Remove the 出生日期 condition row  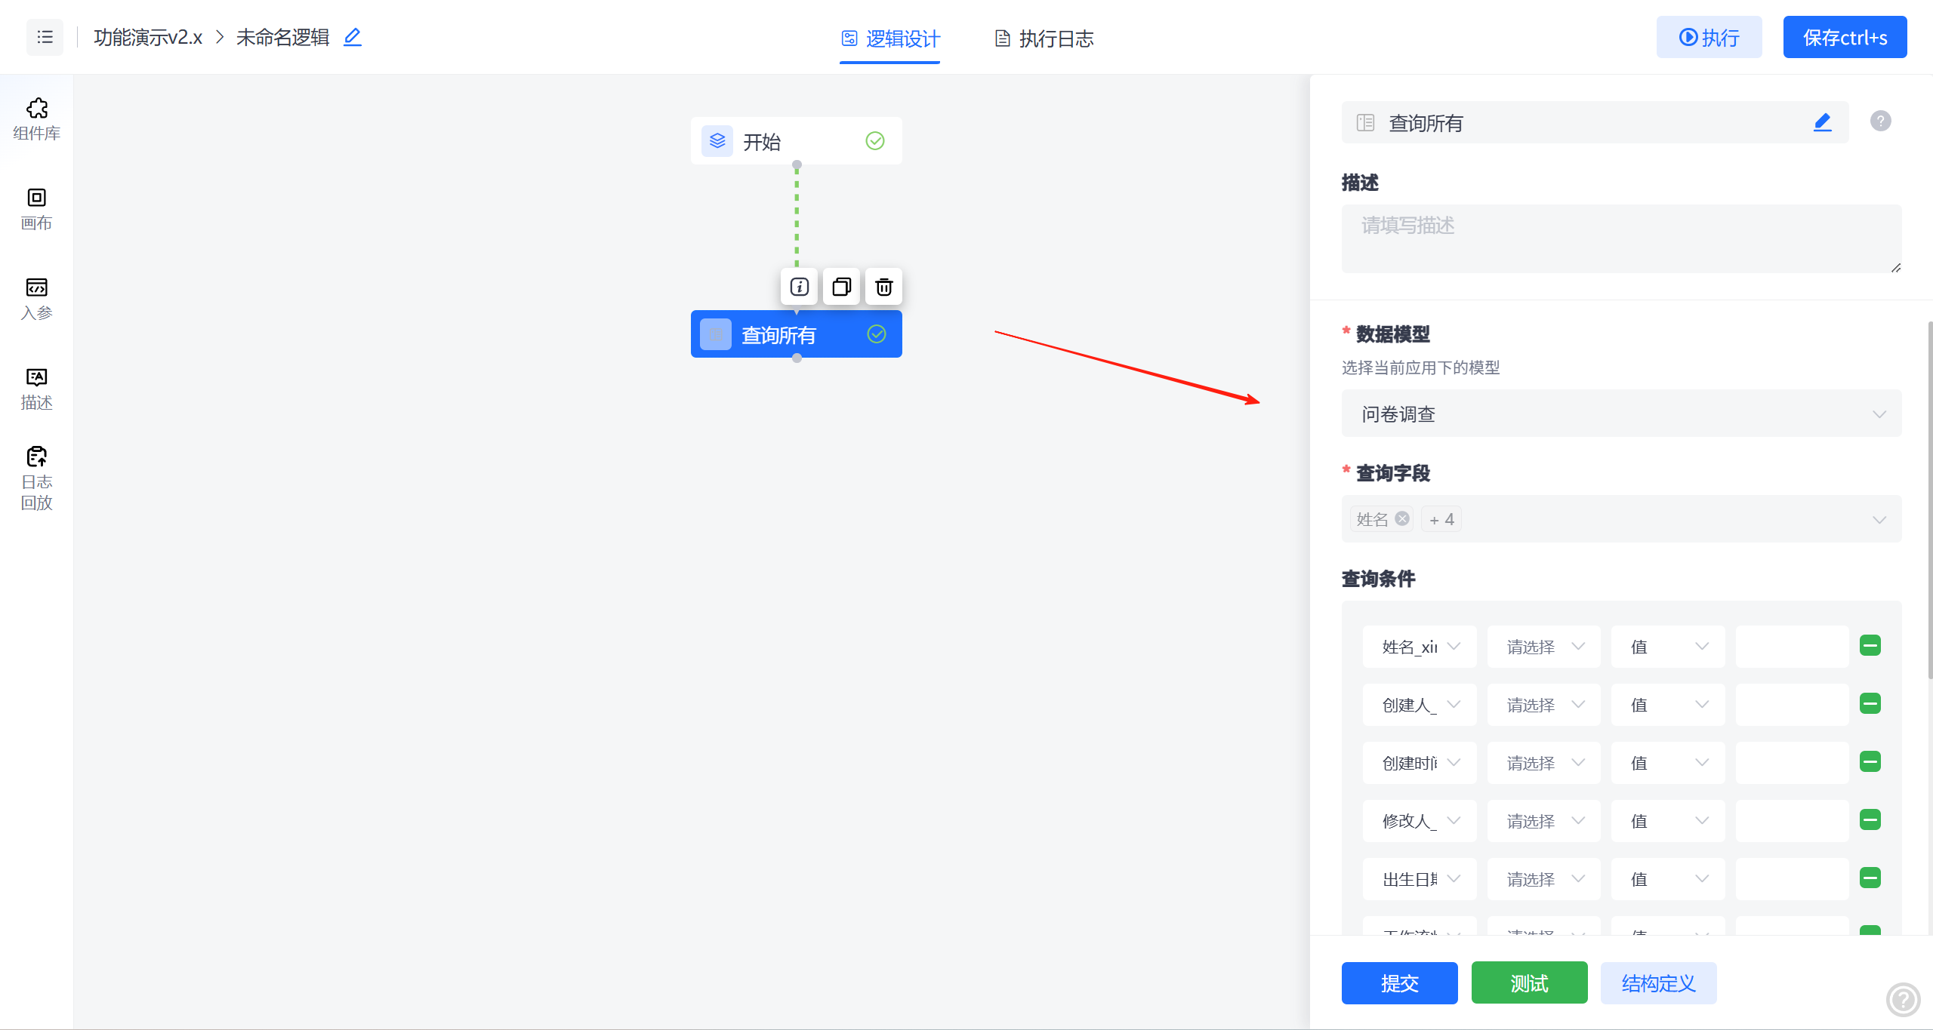click(1870, 878)
